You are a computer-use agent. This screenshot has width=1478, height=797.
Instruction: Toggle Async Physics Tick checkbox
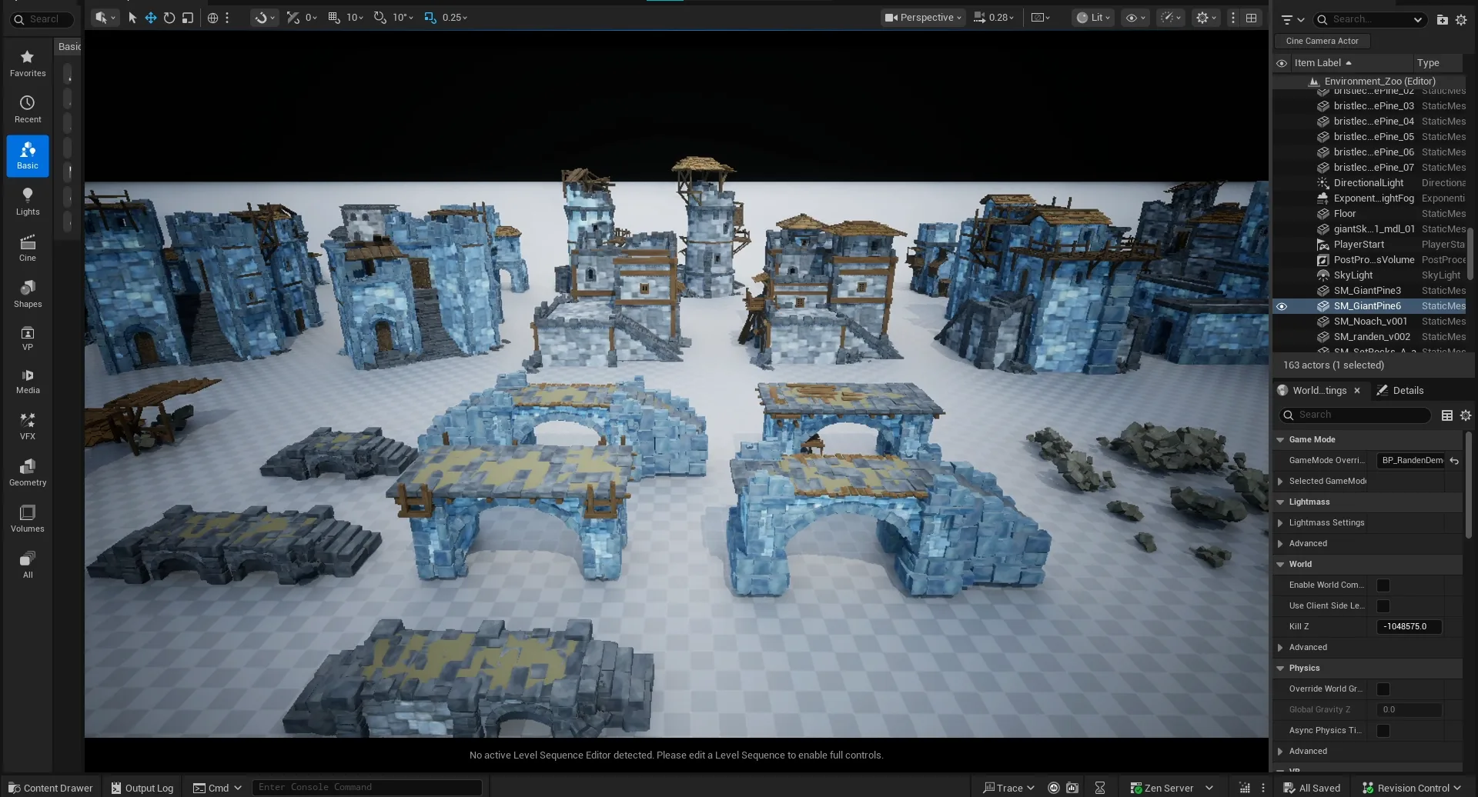click(1383, 731)
